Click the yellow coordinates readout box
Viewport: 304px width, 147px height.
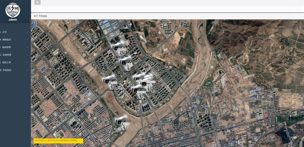pyautogui.click(x=58, y=141)
